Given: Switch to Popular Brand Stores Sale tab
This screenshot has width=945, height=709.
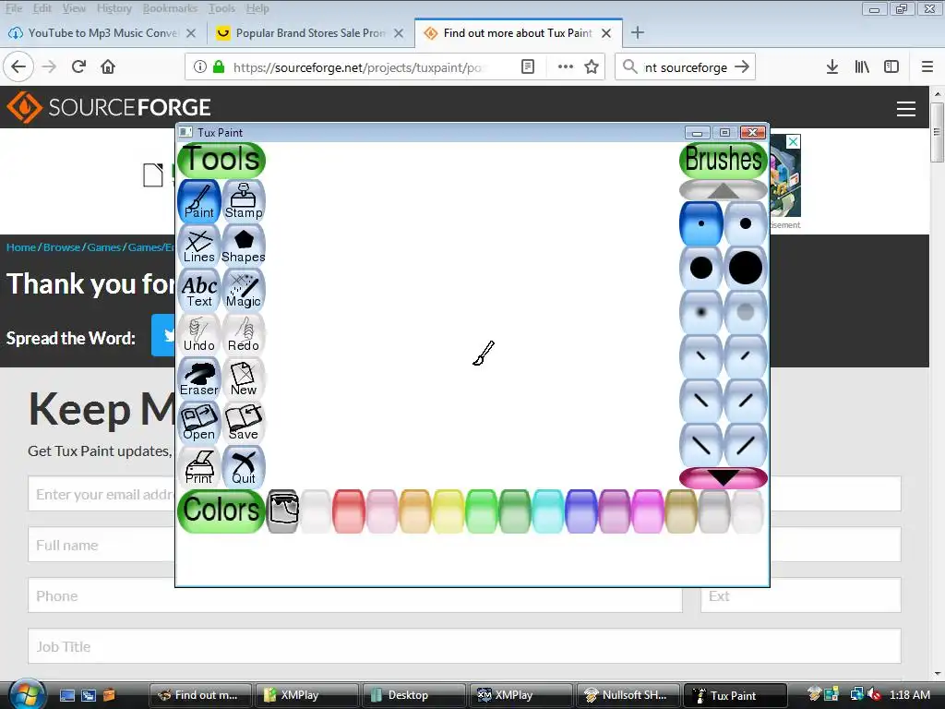Looking at the screenshot, I should click(x=310, y=33).
